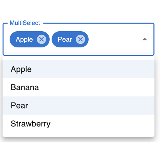Viewport: 160px width, 160px height.
Task: Focus the empty area of MultiSelect field
Action: pos(115,39)
